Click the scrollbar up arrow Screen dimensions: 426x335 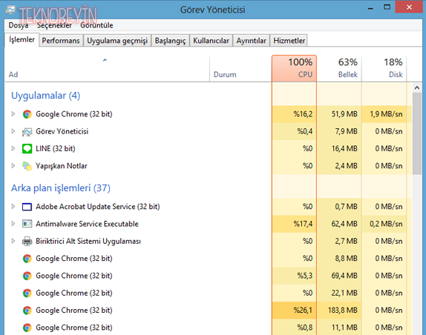(x=417, y=87)
